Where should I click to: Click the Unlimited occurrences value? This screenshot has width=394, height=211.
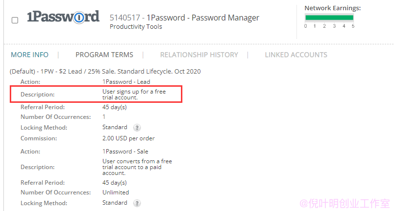coord(116,192)
